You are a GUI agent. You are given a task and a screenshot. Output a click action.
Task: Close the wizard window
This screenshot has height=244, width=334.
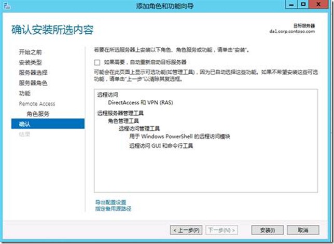point(318,5)
